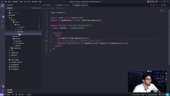Image resolution: width=170 pixels, height=96 pixels.
Task: Open Explorer views and more actions menu
Action: (39, 5)
